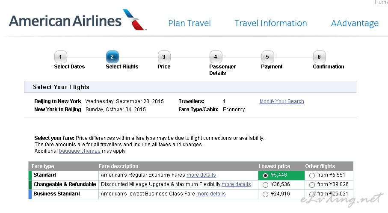This screenshot has height=213, width=388.
Task: Click the Modify Your Search link
Action: (x=282, y=101)
